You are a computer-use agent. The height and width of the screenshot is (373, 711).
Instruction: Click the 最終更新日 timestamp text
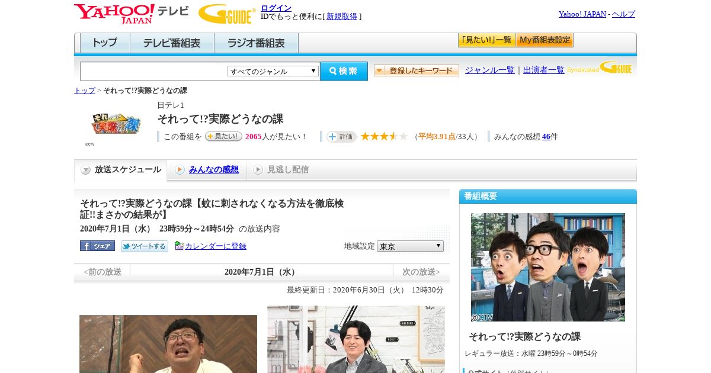click(365, 290)
